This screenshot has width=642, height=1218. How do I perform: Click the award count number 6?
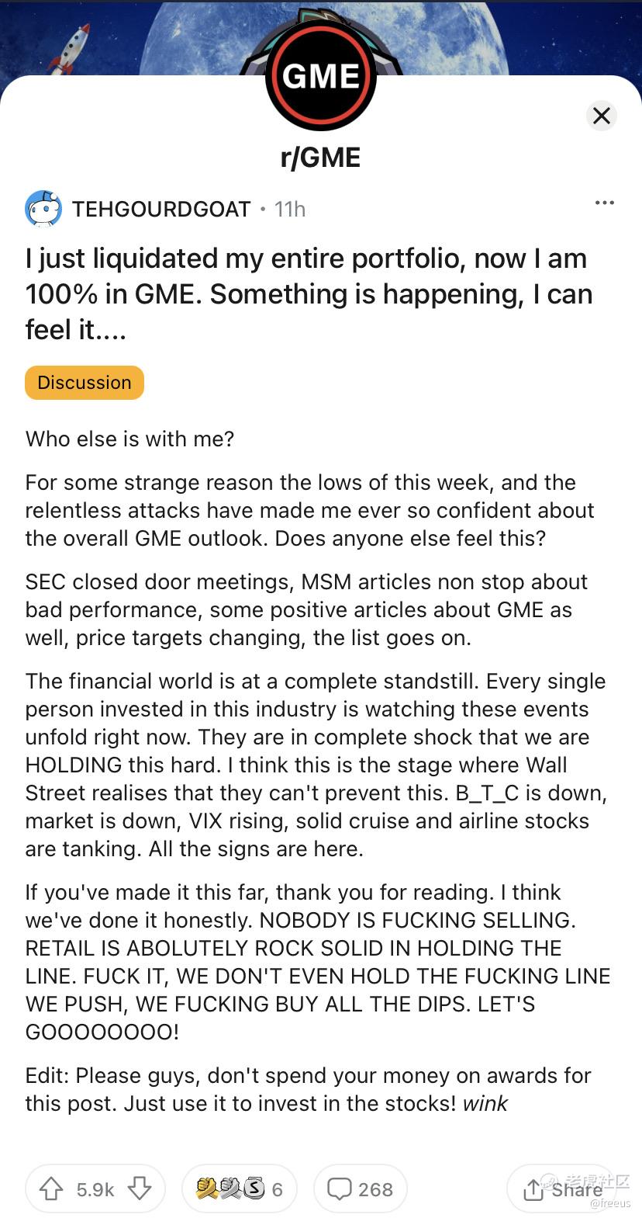tap(278, 1189)
